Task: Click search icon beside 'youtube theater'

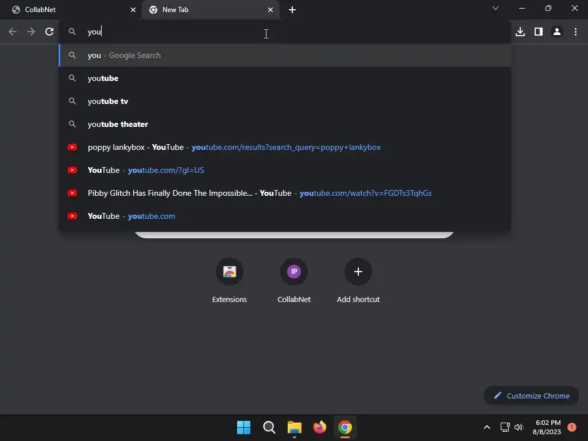Action: tap(72, 124)
